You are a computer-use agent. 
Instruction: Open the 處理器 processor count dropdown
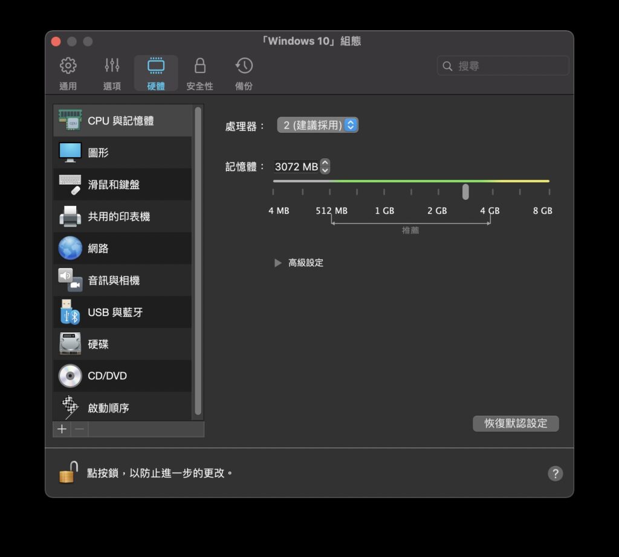tap(317, 125)
